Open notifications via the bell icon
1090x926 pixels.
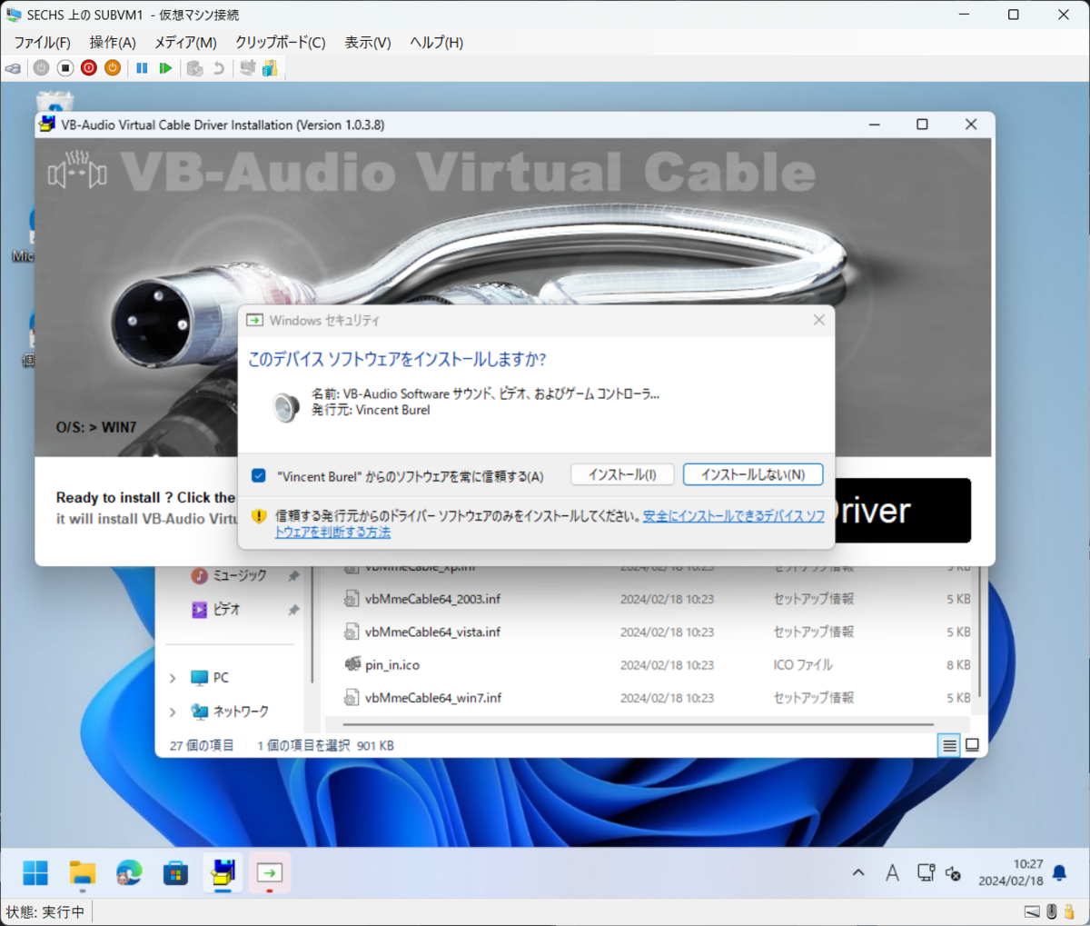[x=1059, y=873]
